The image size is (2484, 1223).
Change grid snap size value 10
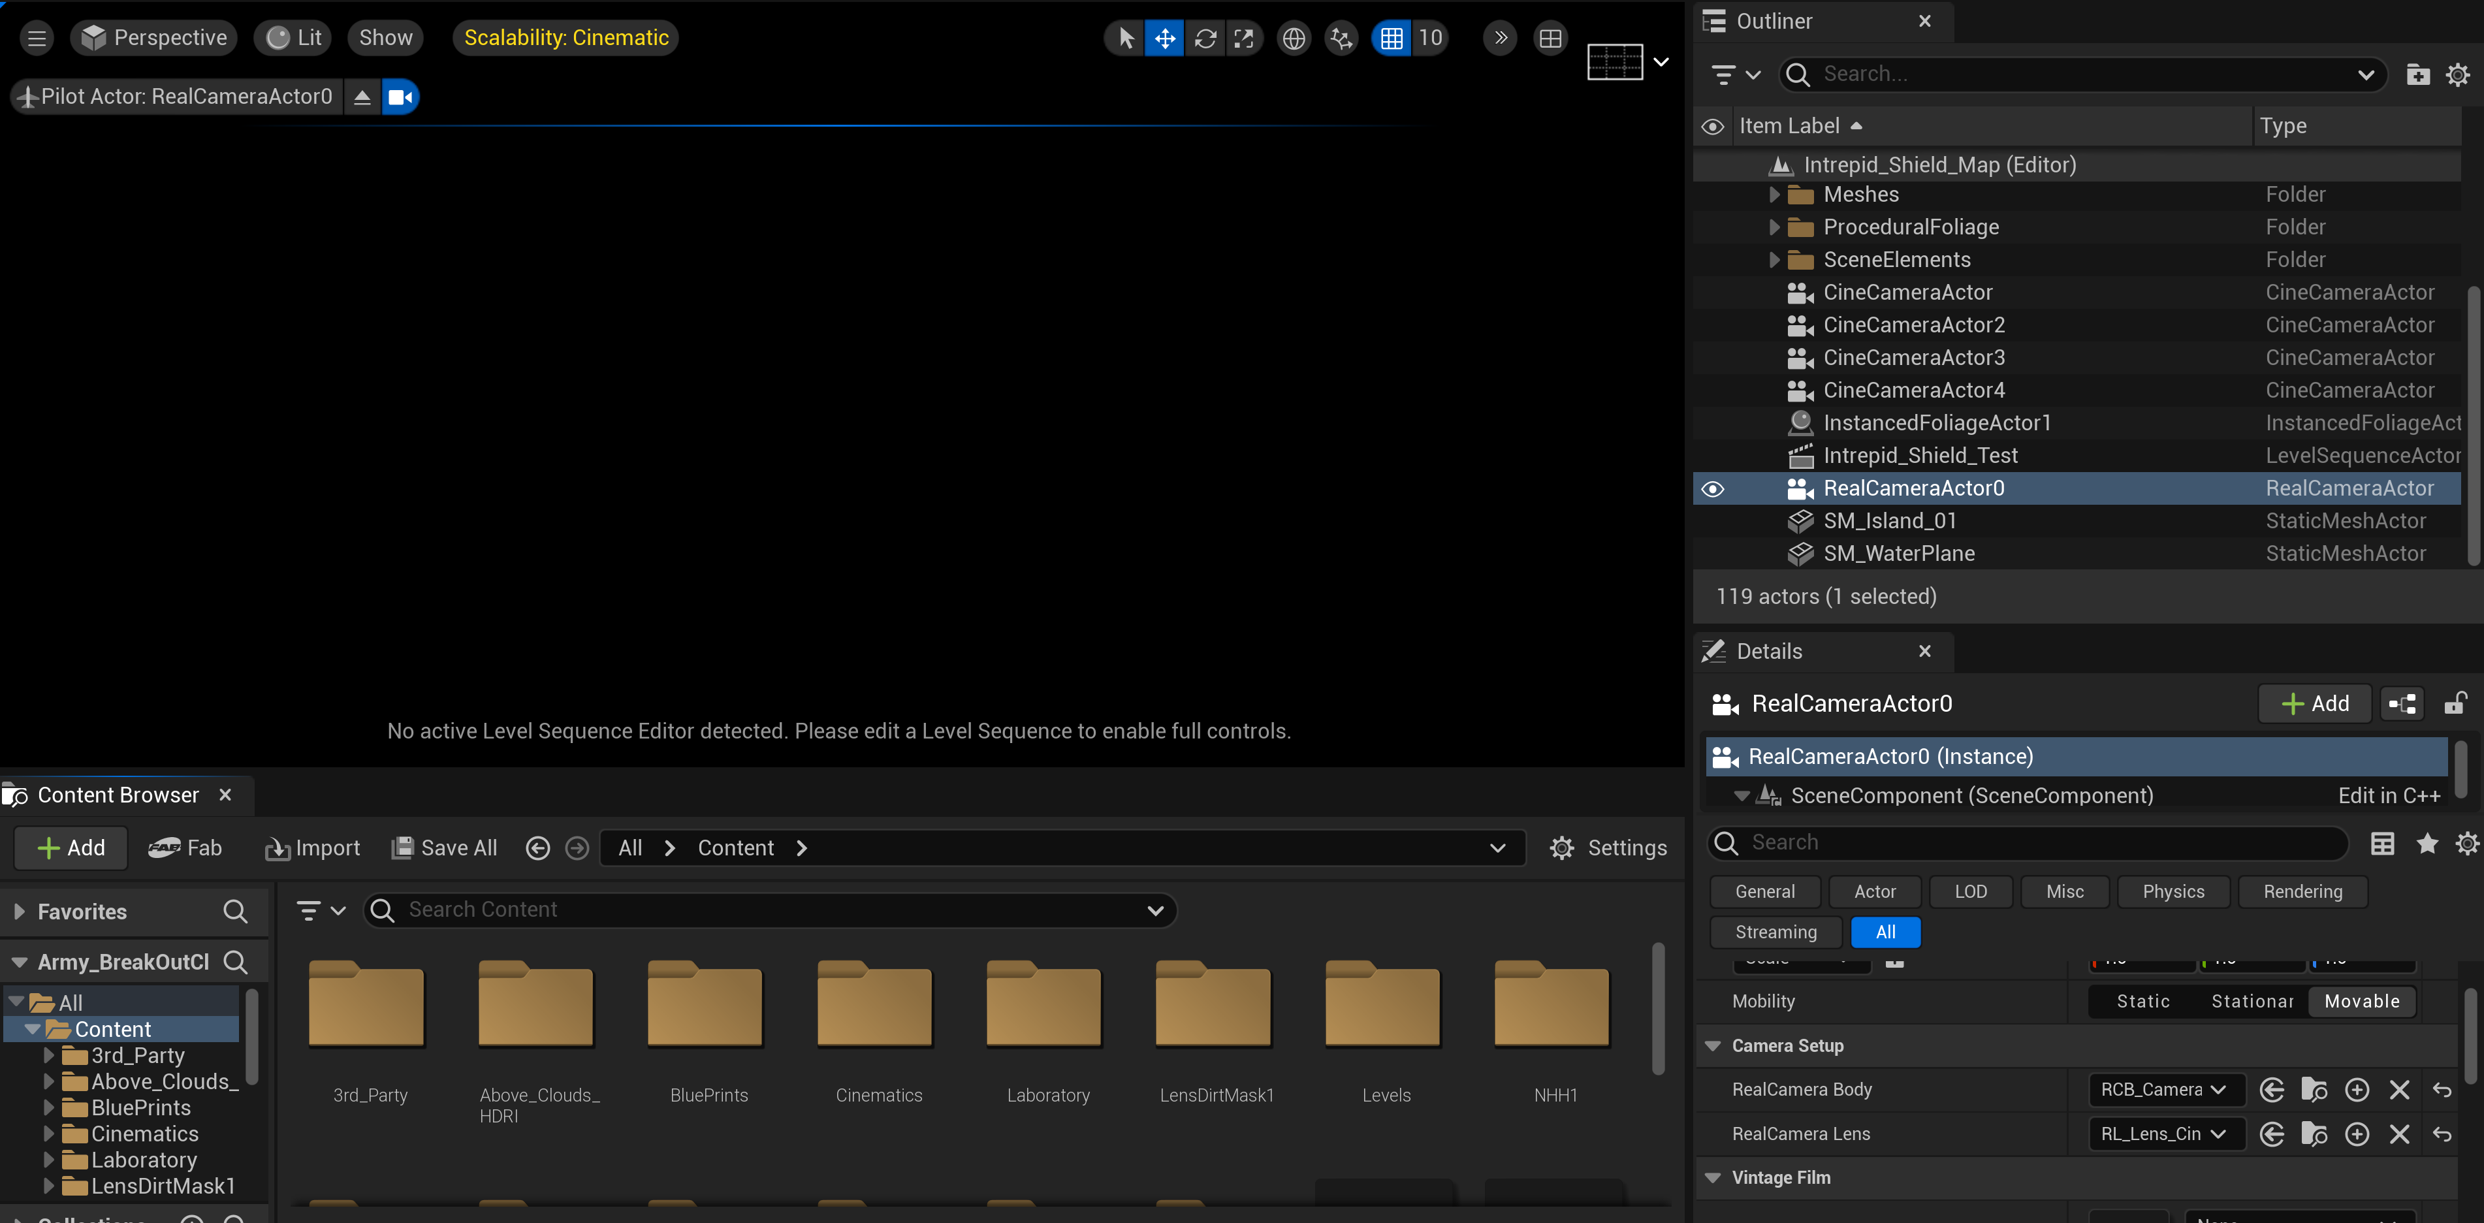1430,39
